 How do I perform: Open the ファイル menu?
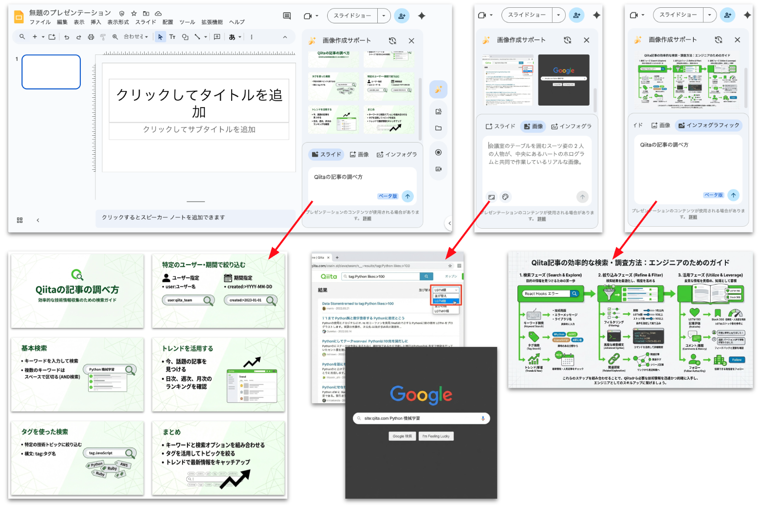40,22
